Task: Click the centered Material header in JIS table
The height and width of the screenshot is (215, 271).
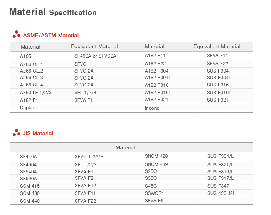Action: (x=125, y=147)
